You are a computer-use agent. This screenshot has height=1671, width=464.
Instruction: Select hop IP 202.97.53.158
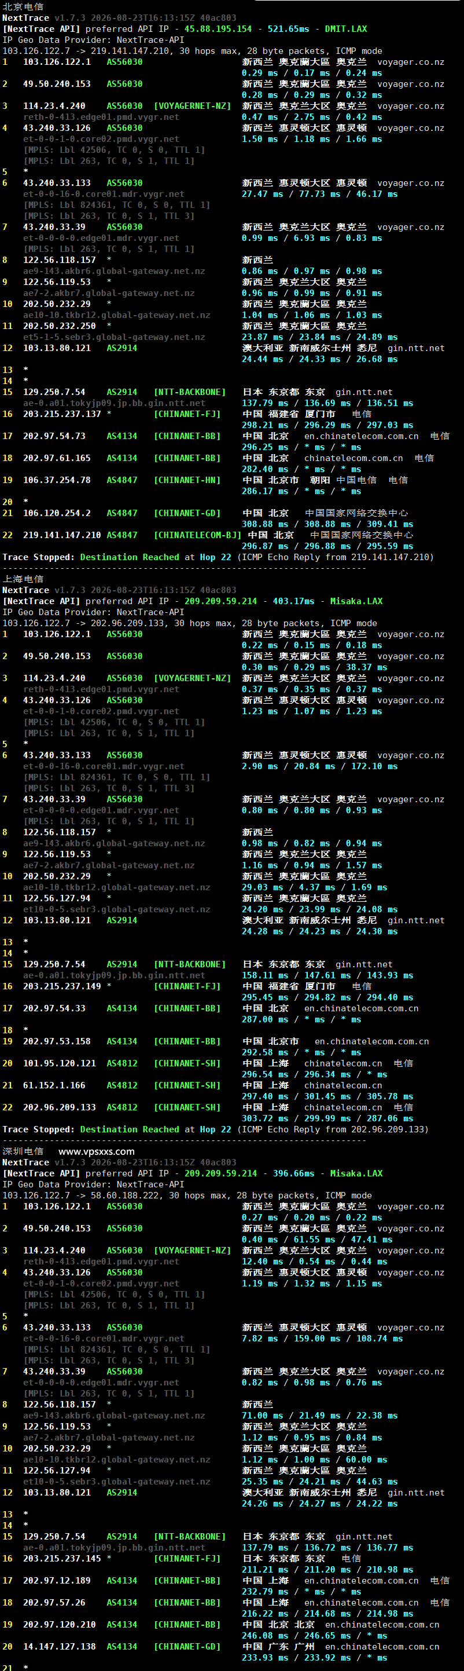coord(56,1041)
